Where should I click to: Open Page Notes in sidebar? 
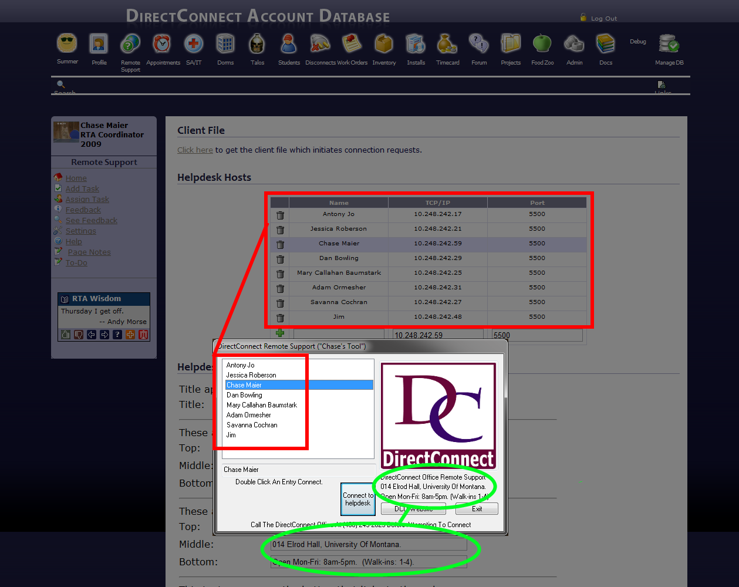[89, 252]
